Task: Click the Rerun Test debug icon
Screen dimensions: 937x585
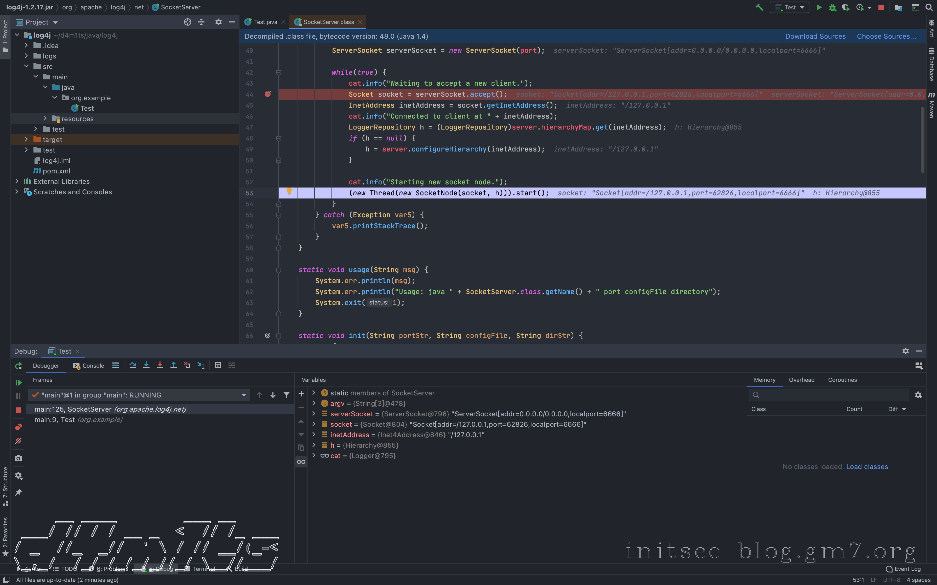Action: (18, 366)
